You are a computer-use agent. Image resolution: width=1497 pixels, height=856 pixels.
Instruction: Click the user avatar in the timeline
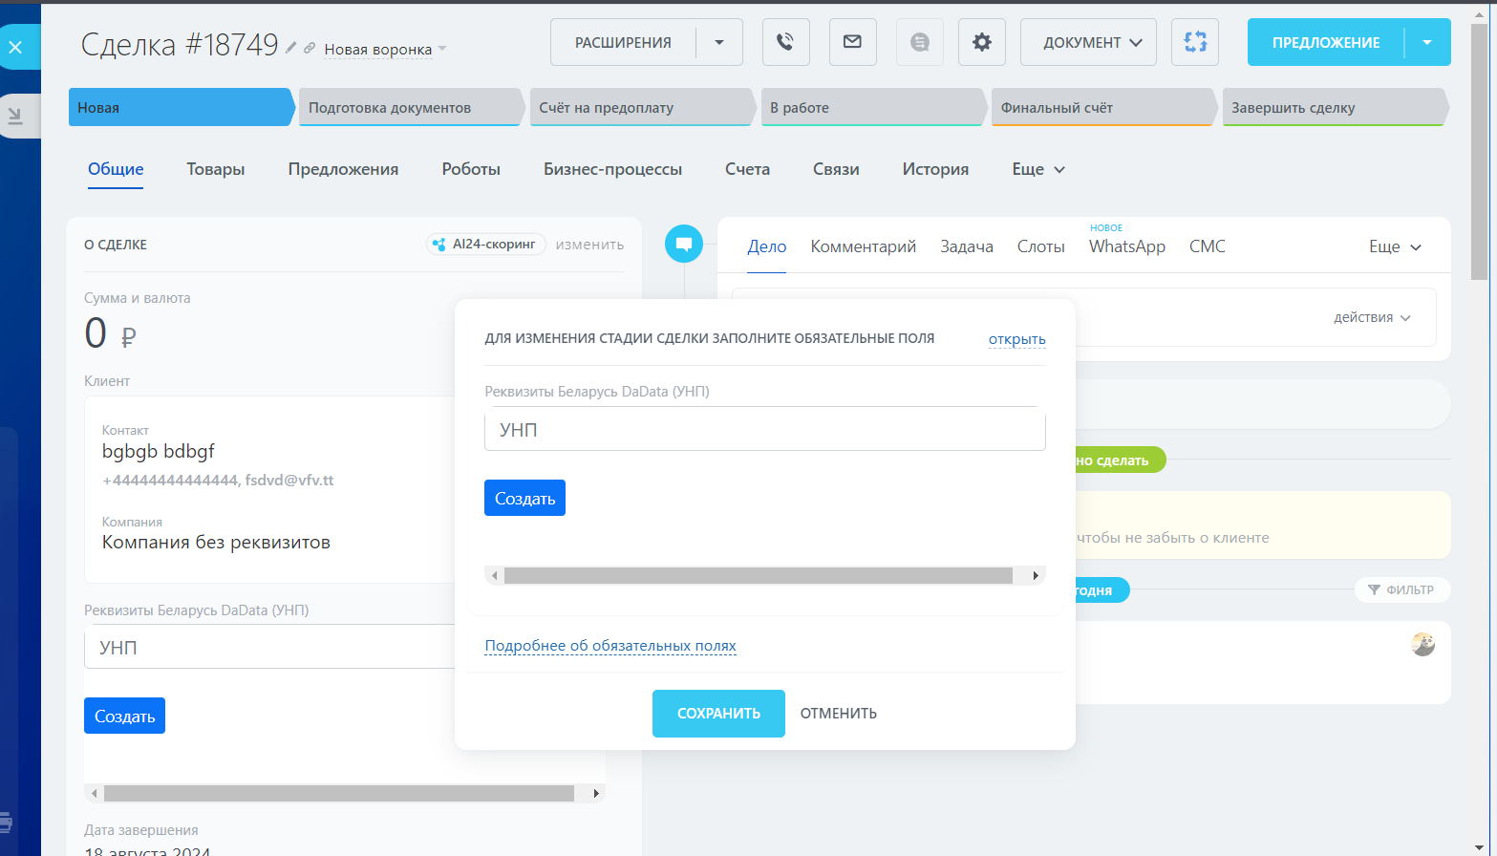point(1422,644)
